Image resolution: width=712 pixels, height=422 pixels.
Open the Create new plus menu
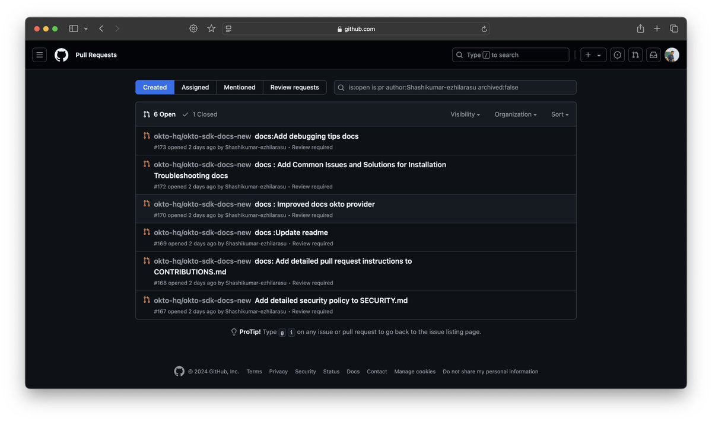593,55
